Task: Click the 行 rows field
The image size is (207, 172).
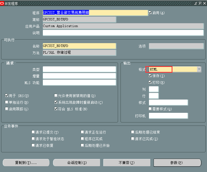Action: click(x=154, y=96)
